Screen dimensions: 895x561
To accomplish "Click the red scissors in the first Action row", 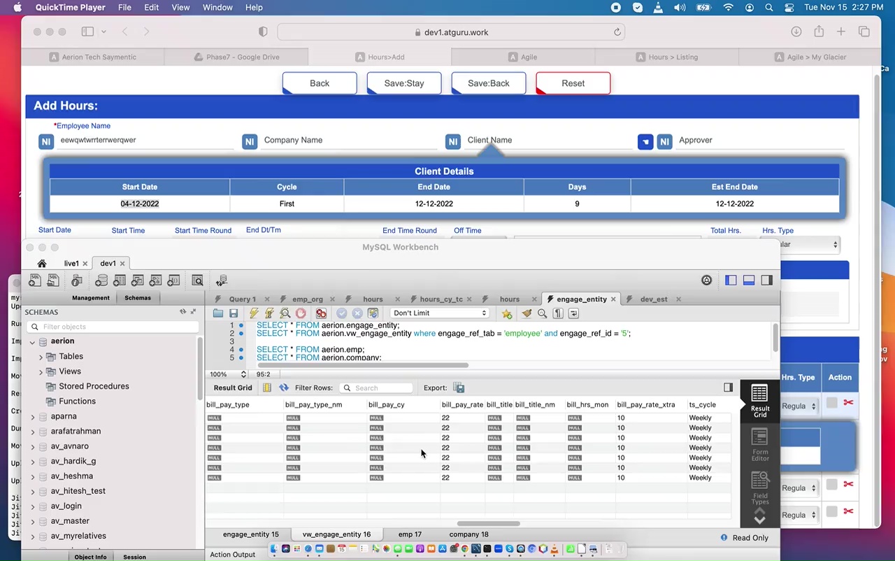I will coord(848,403).
